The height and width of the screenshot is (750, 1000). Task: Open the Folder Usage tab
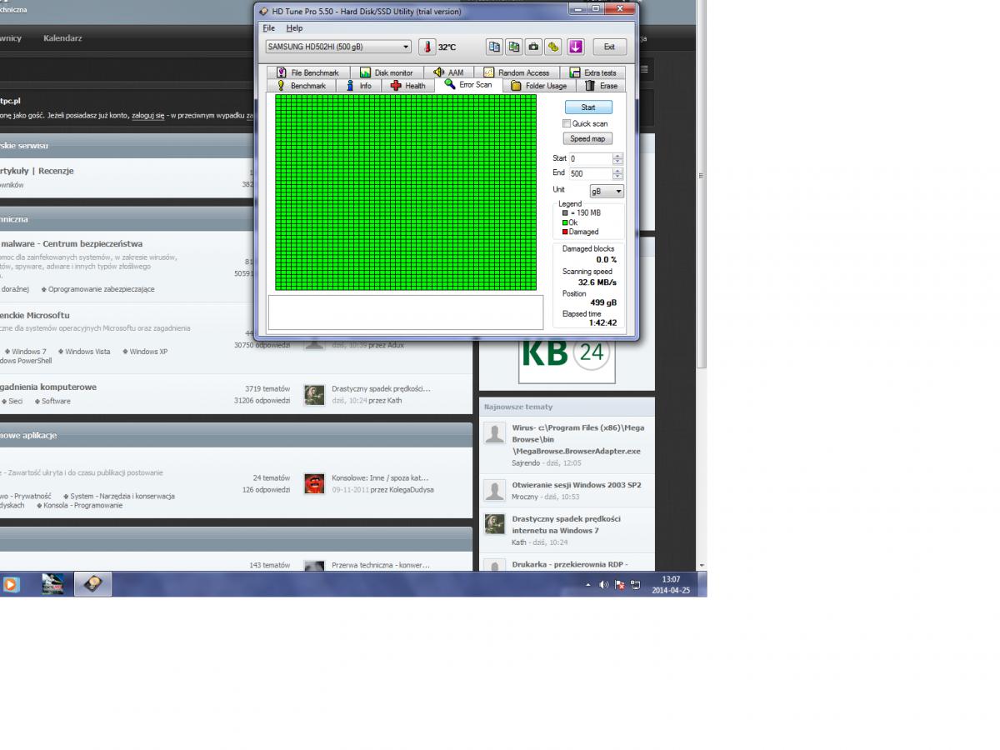(x=539, y=85)
